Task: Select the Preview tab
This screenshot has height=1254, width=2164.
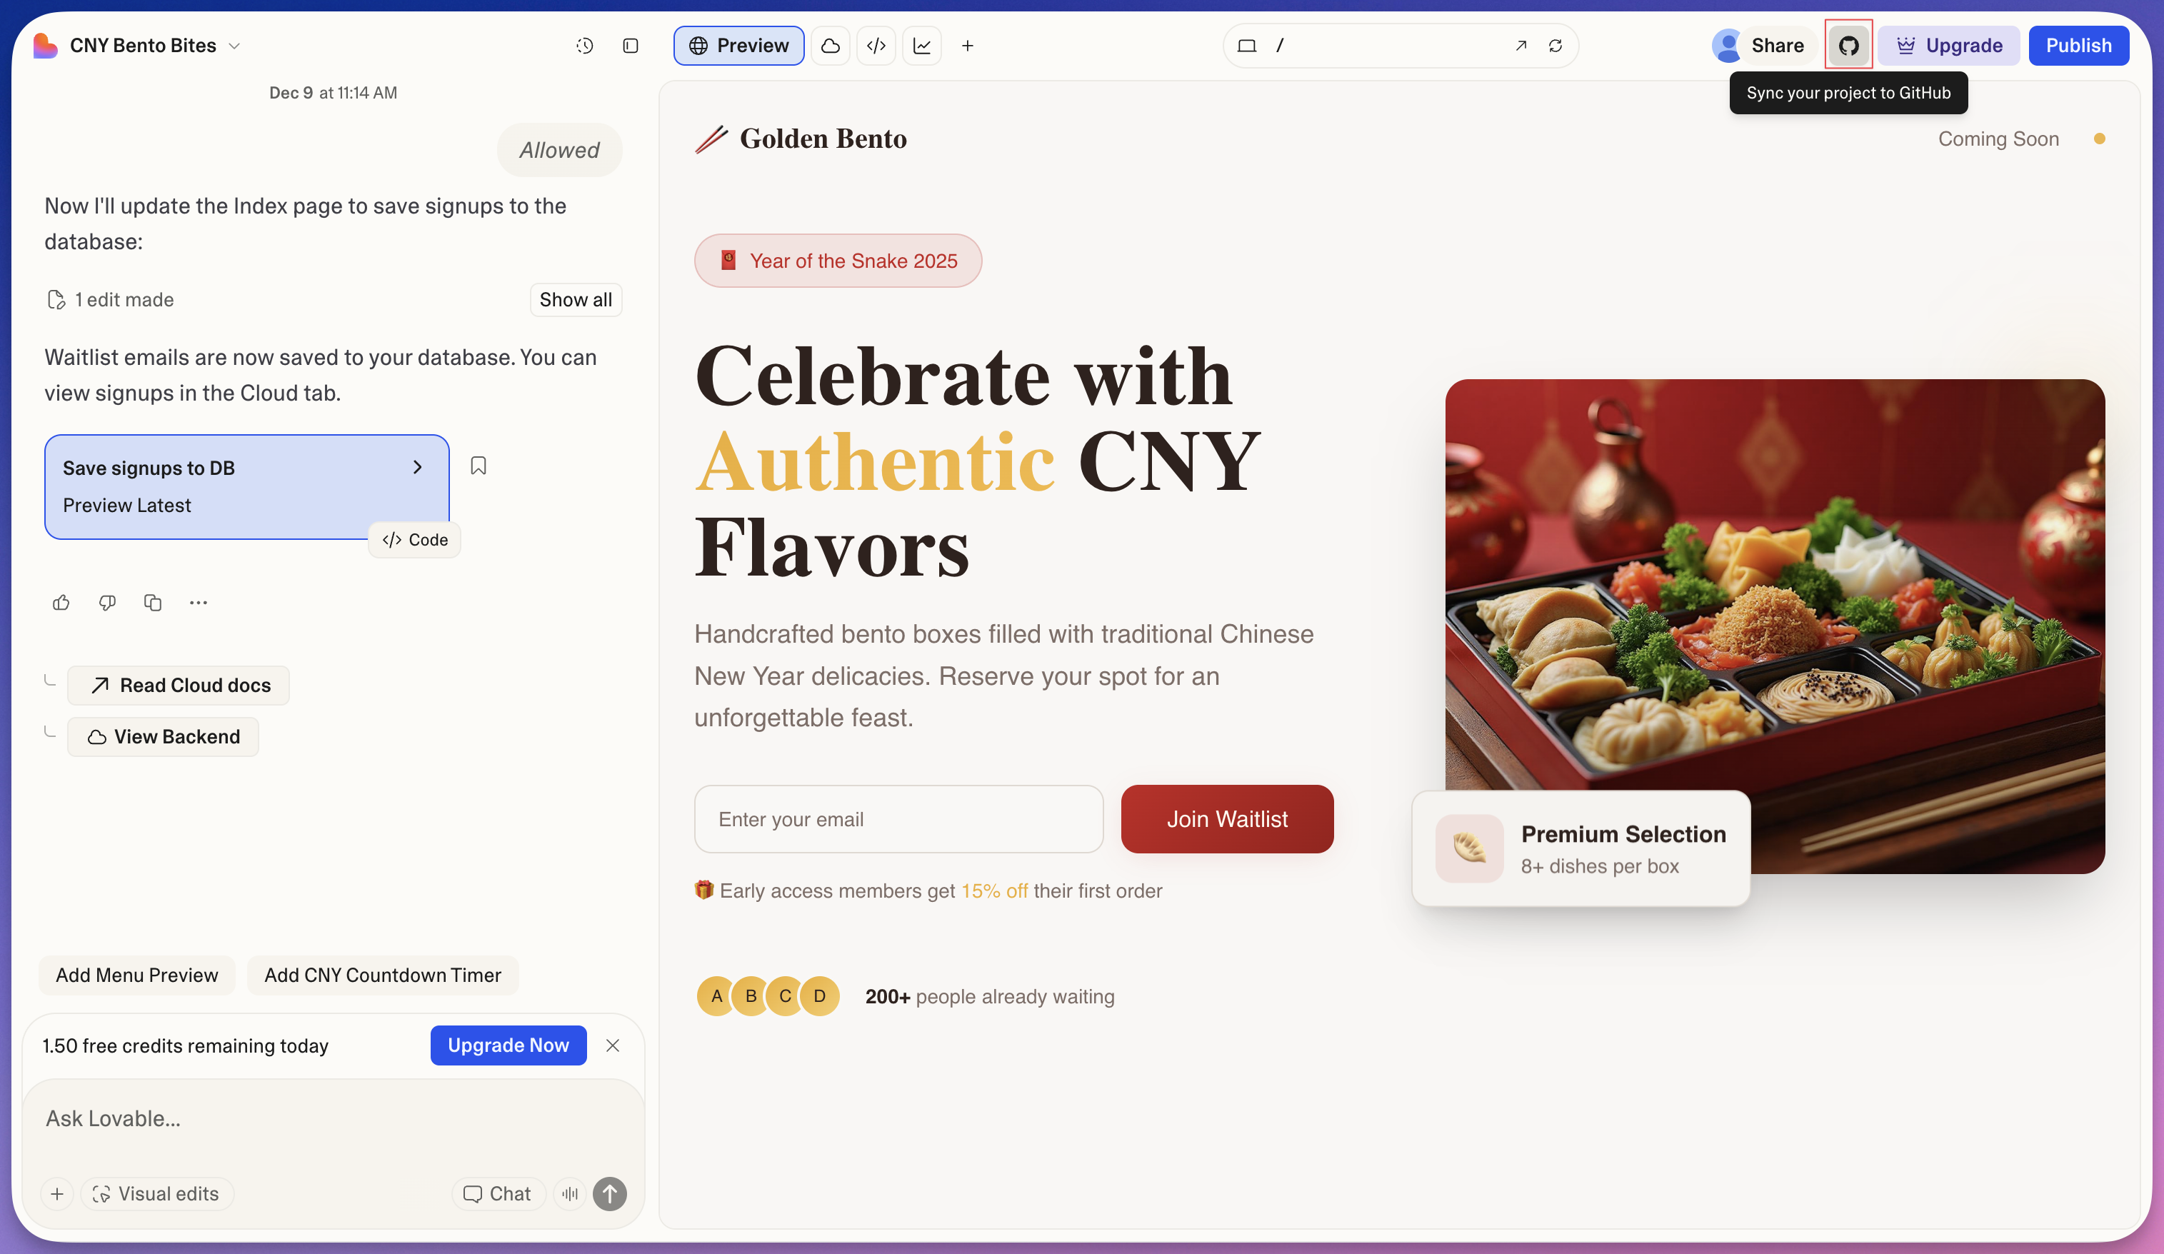Action: (738, 46)
